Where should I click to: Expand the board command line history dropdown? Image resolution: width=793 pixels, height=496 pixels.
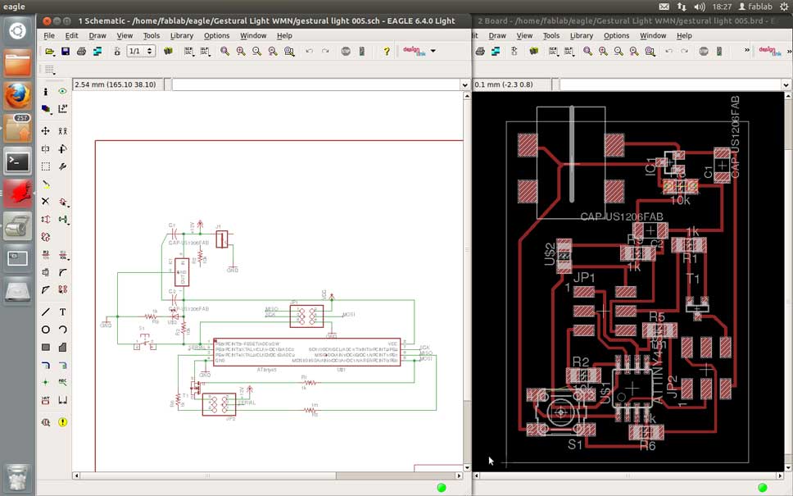pyautogui.click(x=786, y=84)
